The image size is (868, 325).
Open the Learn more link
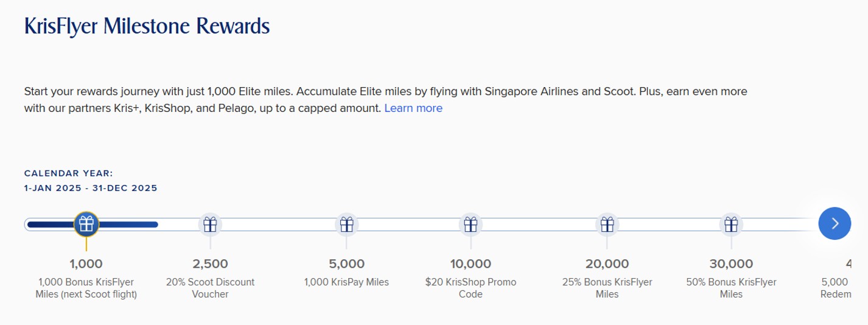(x=413, y=108)
